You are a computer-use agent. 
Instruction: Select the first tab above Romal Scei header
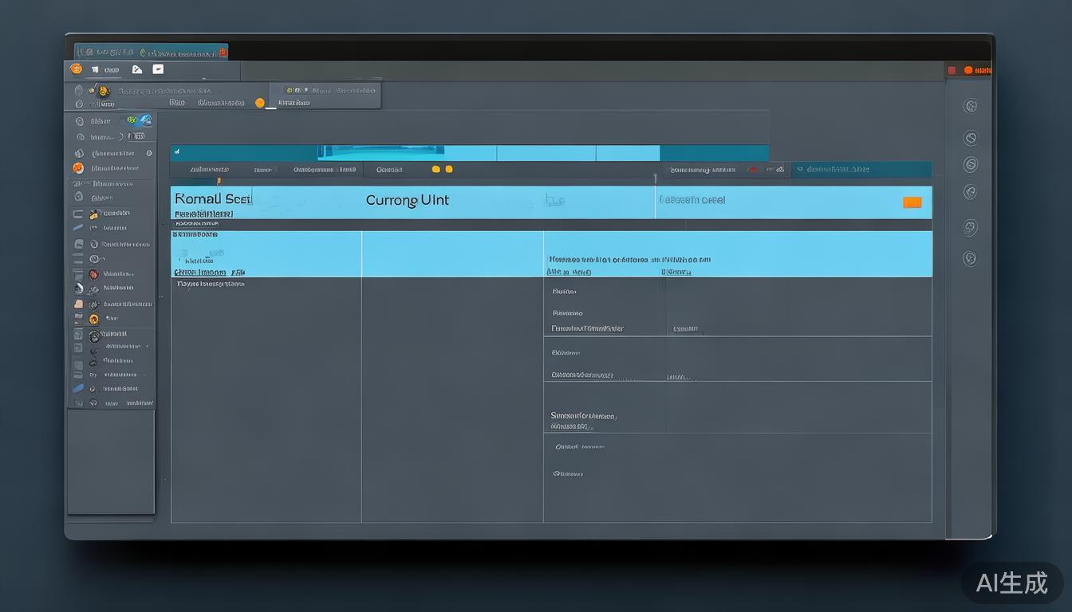point(209,170)
